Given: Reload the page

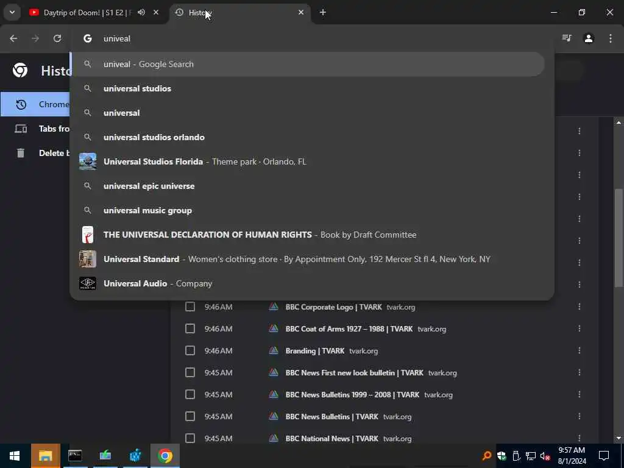Looking at the screenshot, I should coord(57,38).
